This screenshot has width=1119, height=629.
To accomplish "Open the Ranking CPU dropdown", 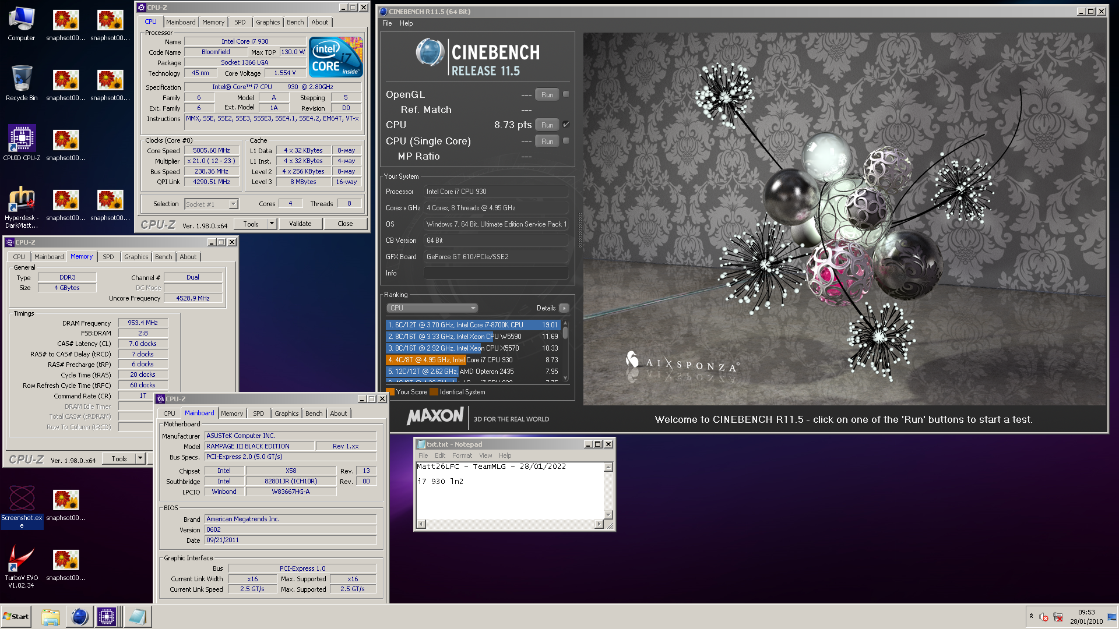I will [432, 308].
